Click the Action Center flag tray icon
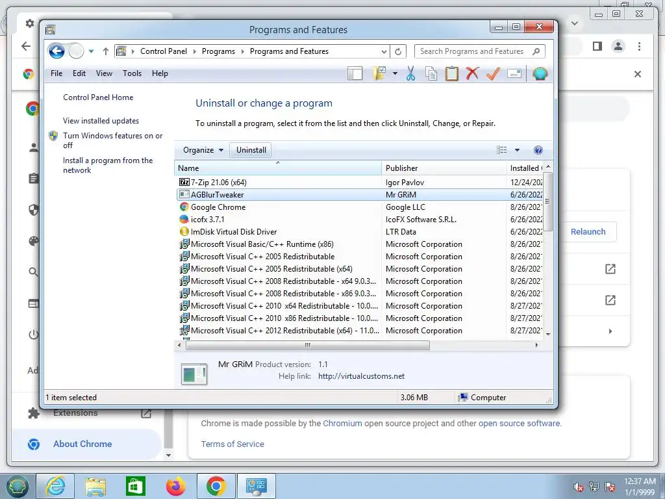665x499 pixels. point(610,486)
